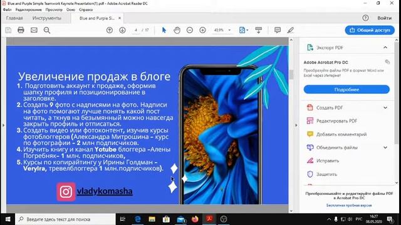Open the Окно menu
This screenshot has height=225, width=401.
click(71, 10)
